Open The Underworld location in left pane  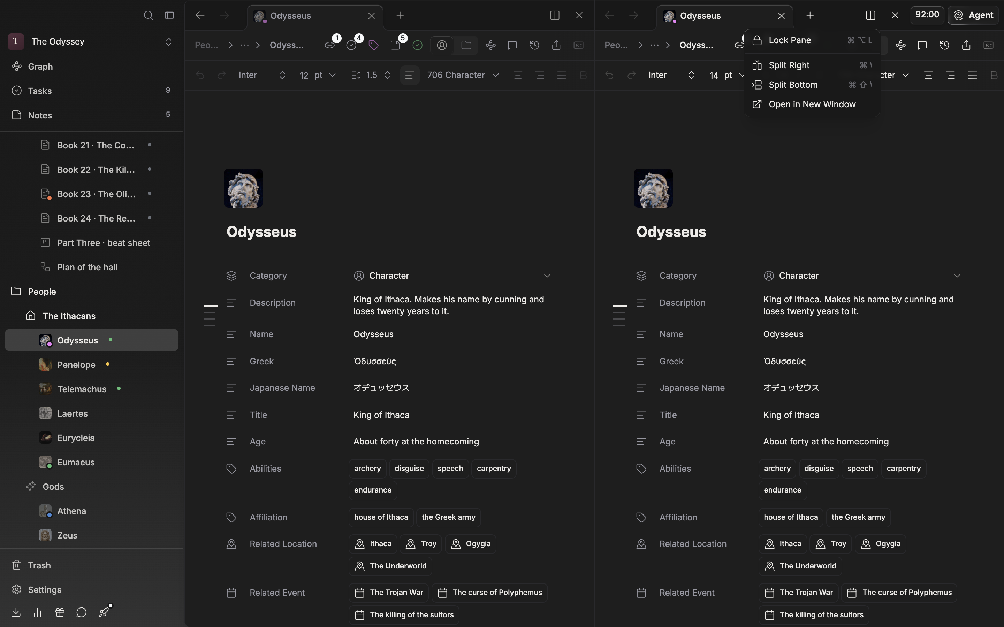390,566
